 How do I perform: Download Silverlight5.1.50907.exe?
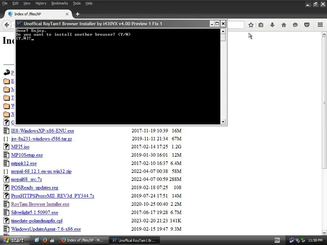pyautogui.click(x=34, y=212)
